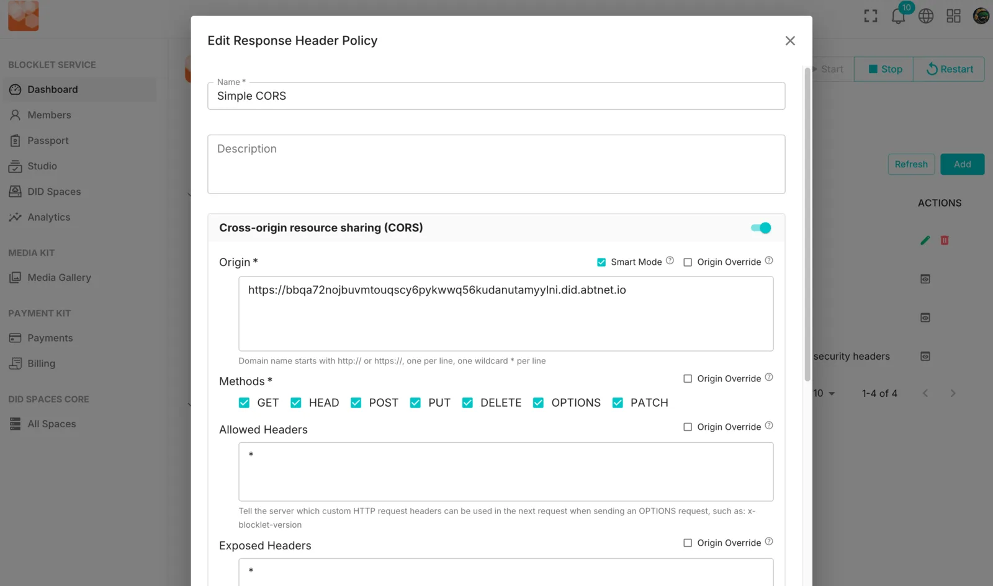Enable Origin Override for Allowed Headers

tap(688, 427)
